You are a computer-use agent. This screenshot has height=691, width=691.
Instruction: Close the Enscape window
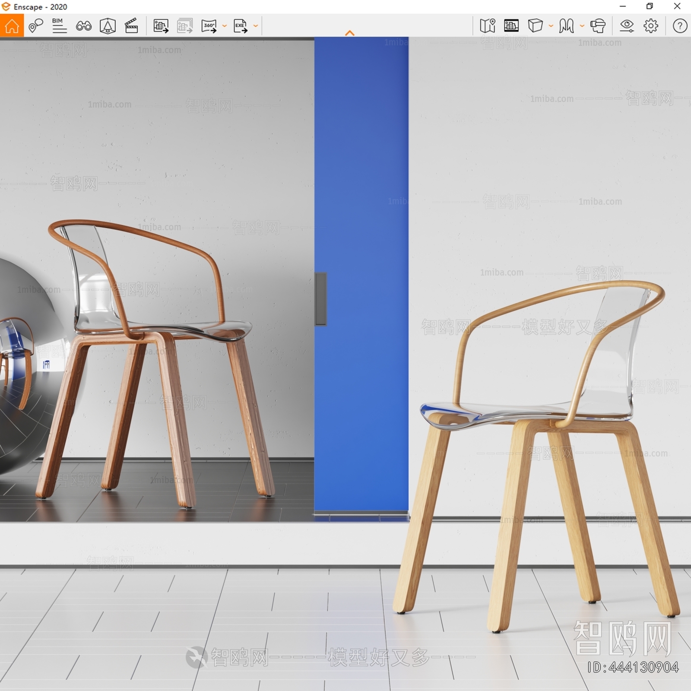(x=677, y=6)
